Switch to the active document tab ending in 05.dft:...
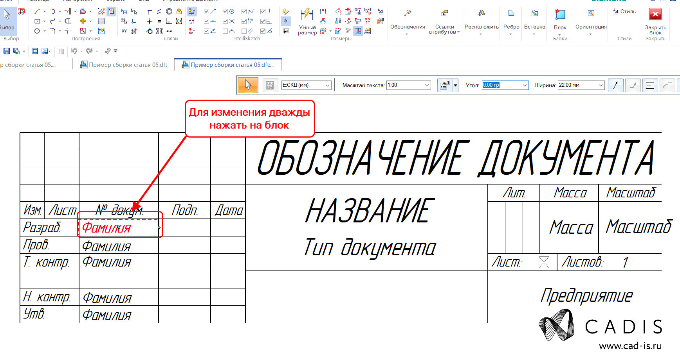This screenshot has width=680, height=360. pyautogui.click(x=228, y=65)
